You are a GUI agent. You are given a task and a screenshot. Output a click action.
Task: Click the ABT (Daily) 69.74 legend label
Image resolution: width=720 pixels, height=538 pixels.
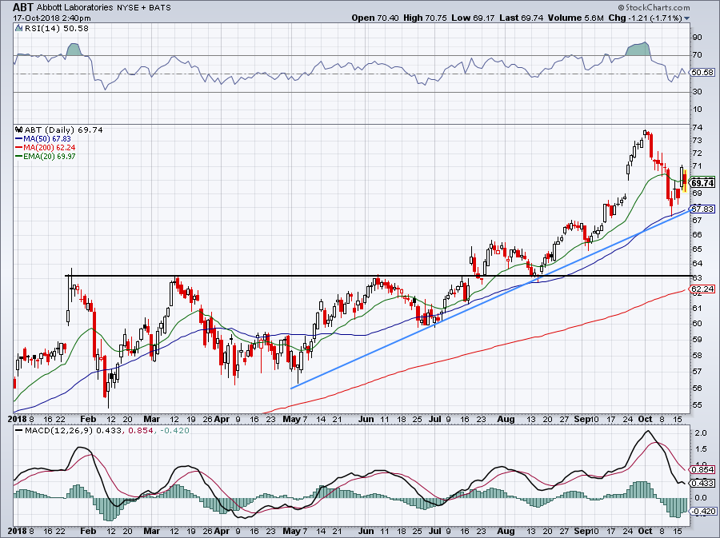63,130
